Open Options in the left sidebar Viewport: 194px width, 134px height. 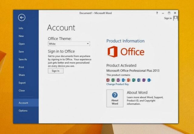[23, 110]
